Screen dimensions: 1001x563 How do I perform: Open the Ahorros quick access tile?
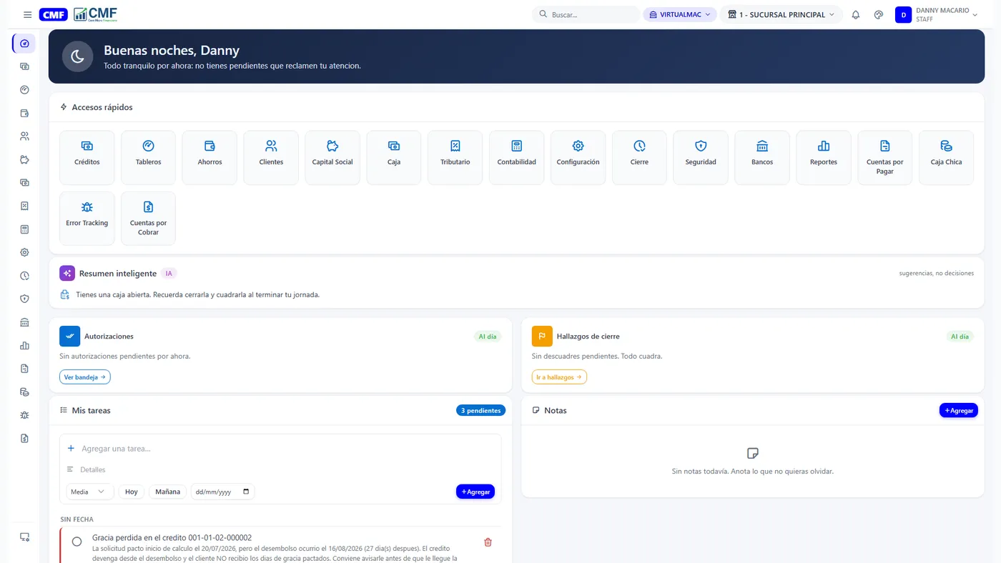pos(209,158)
